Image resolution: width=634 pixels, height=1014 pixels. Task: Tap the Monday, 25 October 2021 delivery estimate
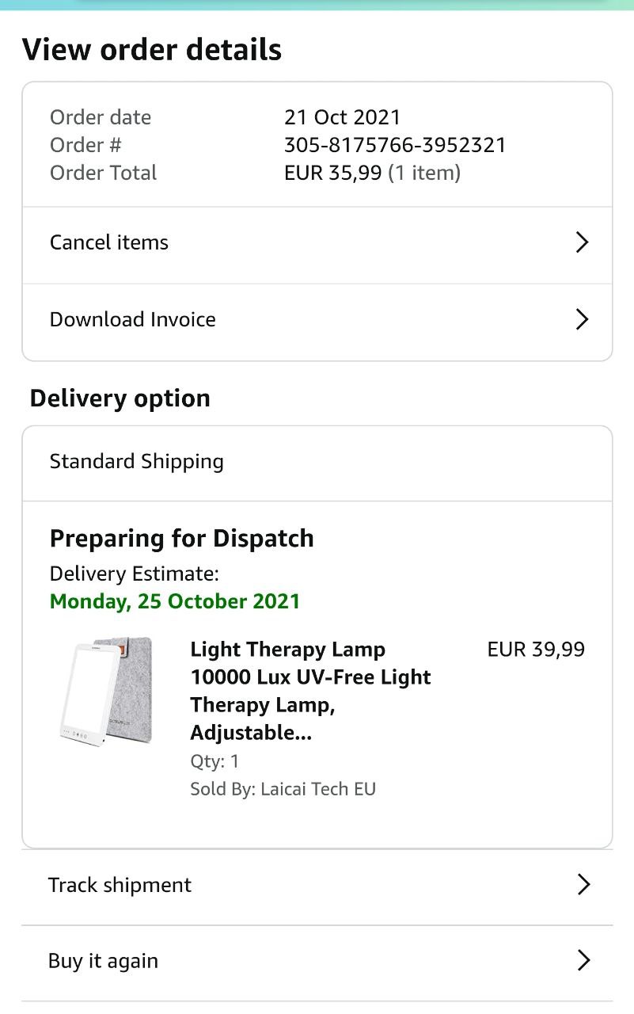[175, 600]
